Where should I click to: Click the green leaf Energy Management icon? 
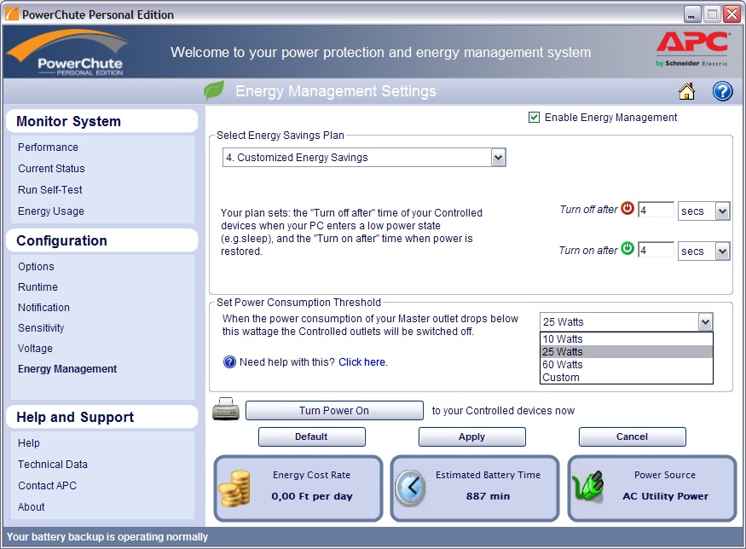(x=214, y=90)
